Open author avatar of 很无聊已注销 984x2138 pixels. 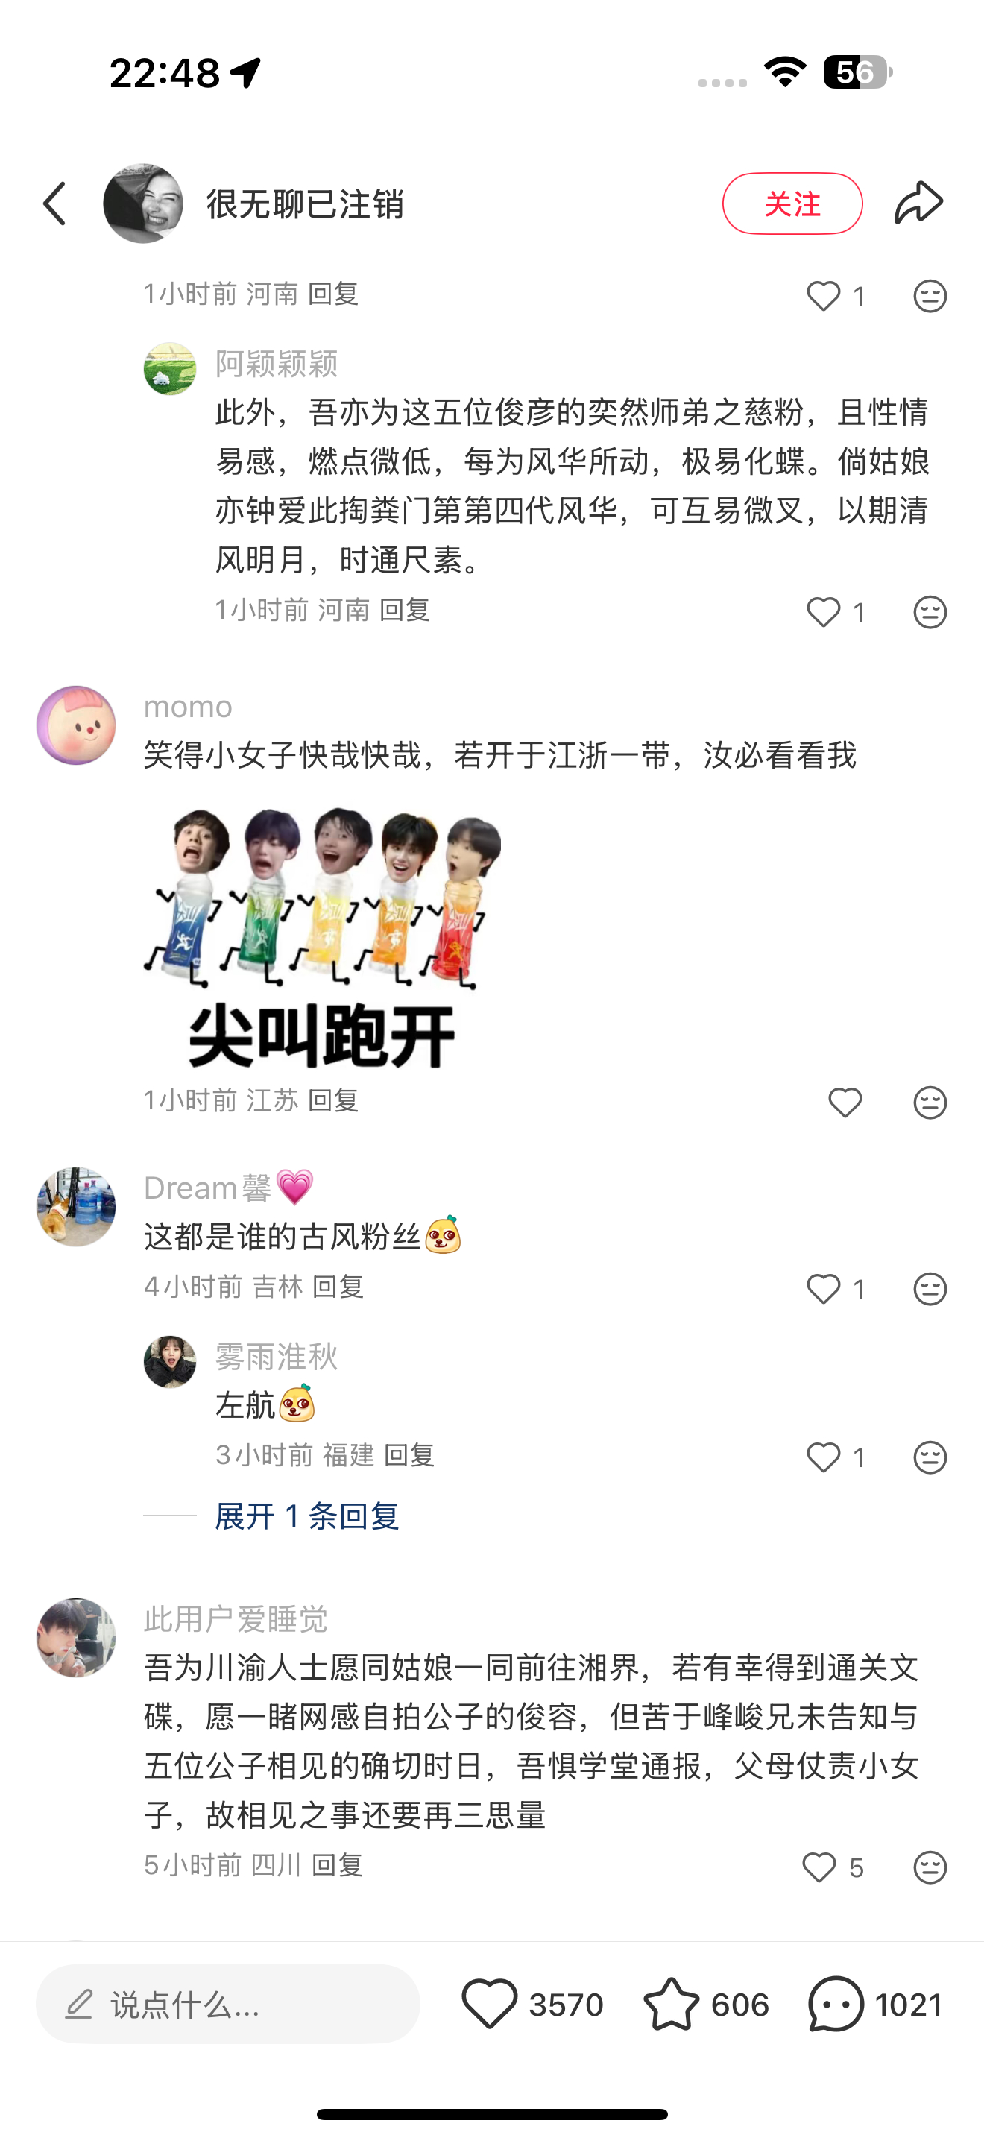click(142, 204)
